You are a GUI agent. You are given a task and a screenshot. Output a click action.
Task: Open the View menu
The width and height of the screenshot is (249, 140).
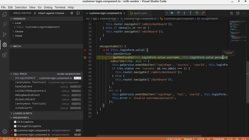pyautogui.click(x=32, y=7)
